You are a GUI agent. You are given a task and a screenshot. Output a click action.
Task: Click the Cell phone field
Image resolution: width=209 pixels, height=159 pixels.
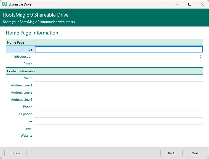point(119,114)
